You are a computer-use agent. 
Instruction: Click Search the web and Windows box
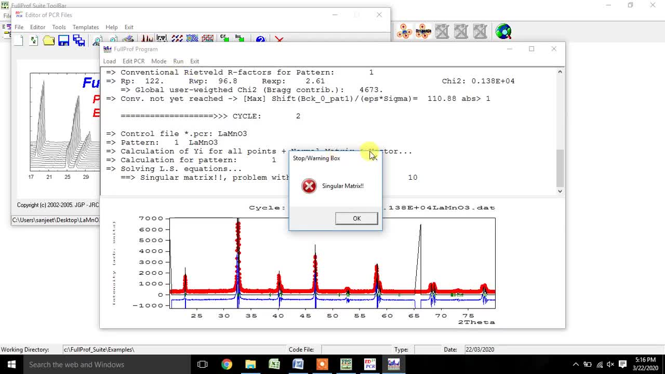(x=107, y=365)
